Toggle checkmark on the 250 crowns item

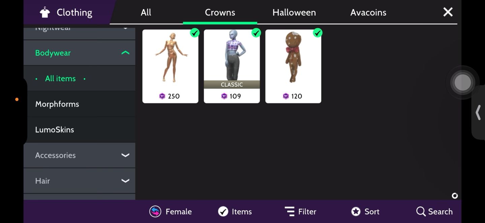194,33
